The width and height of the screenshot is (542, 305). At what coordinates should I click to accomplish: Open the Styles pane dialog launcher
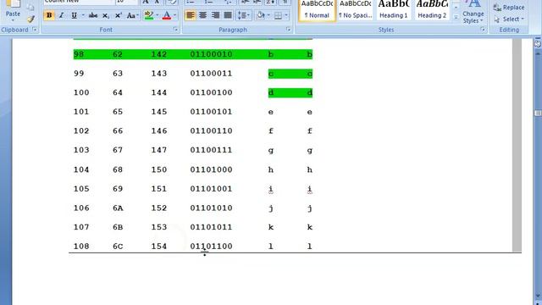tap(483, 30)
